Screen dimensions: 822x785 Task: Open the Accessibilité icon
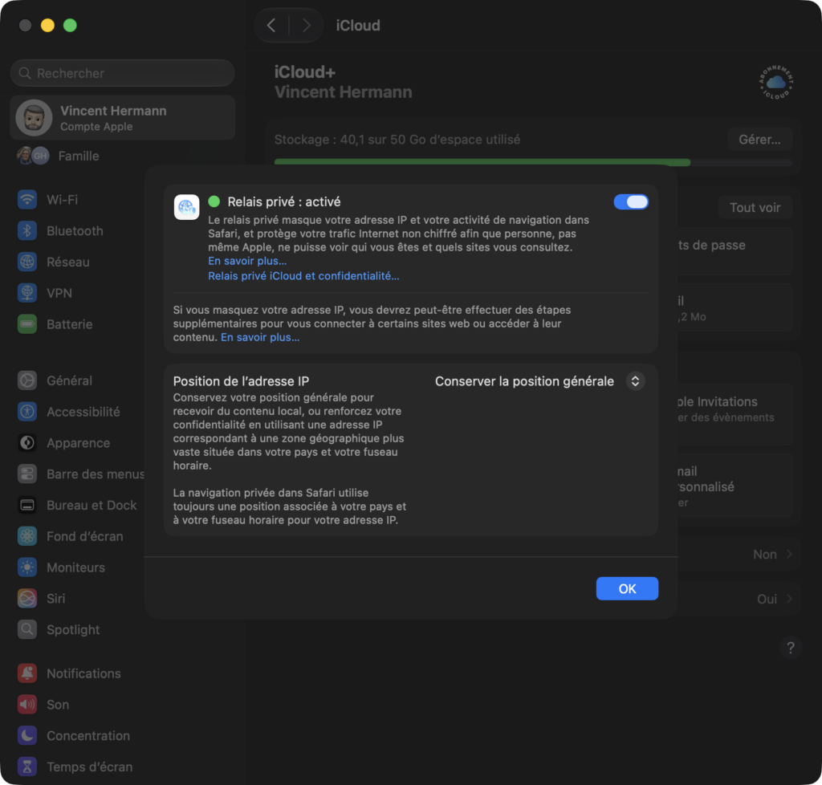point(27,412)
